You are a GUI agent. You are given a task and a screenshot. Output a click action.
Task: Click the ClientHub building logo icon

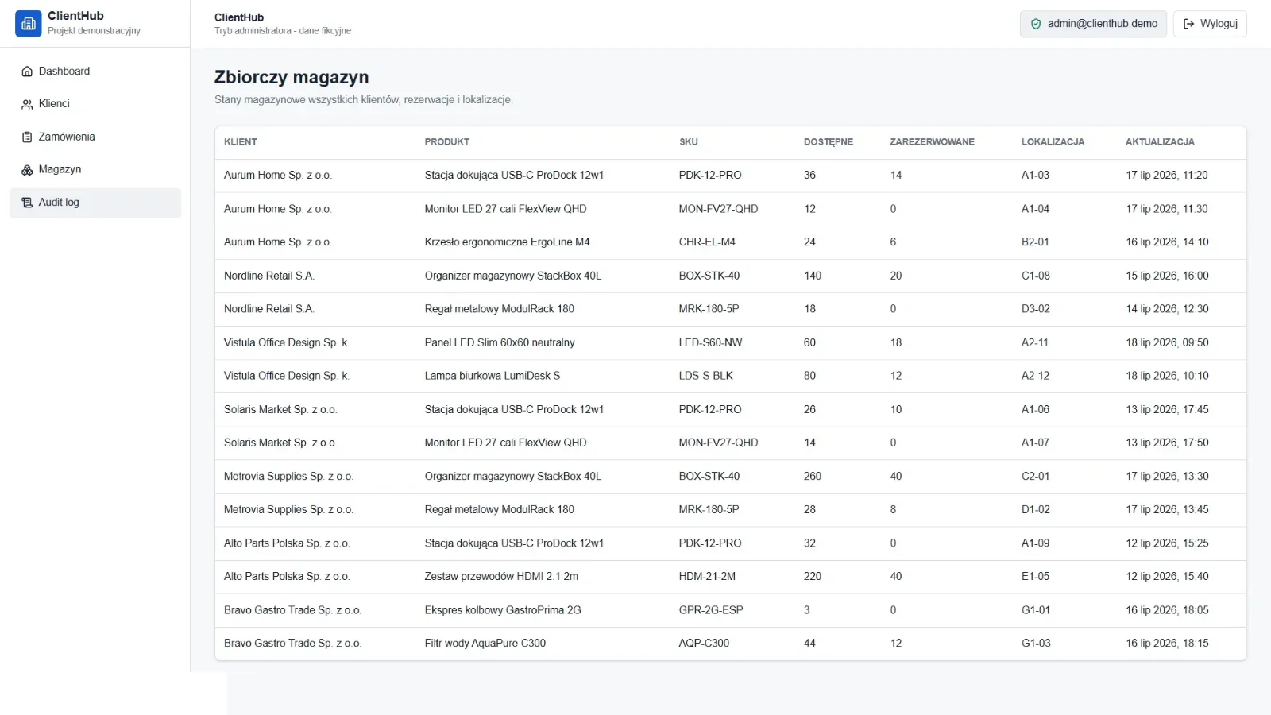(x=29, y=24)
